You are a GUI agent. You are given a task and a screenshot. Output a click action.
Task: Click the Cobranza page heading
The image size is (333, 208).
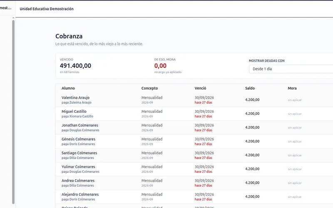[69, 36]
